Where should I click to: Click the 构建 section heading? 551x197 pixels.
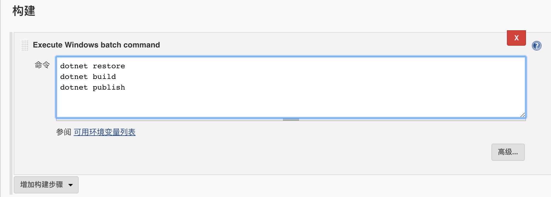24,11
